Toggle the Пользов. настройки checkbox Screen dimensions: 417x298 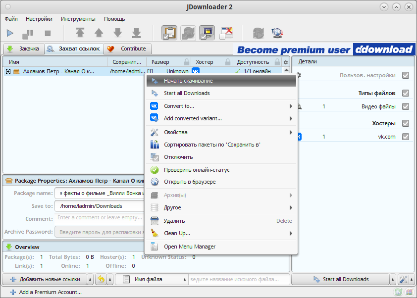point(406,75)
